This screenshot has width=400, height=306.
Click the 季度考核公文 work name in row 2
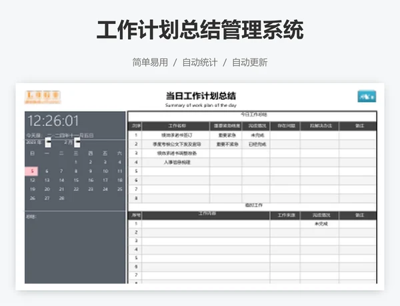coord(177,144)
